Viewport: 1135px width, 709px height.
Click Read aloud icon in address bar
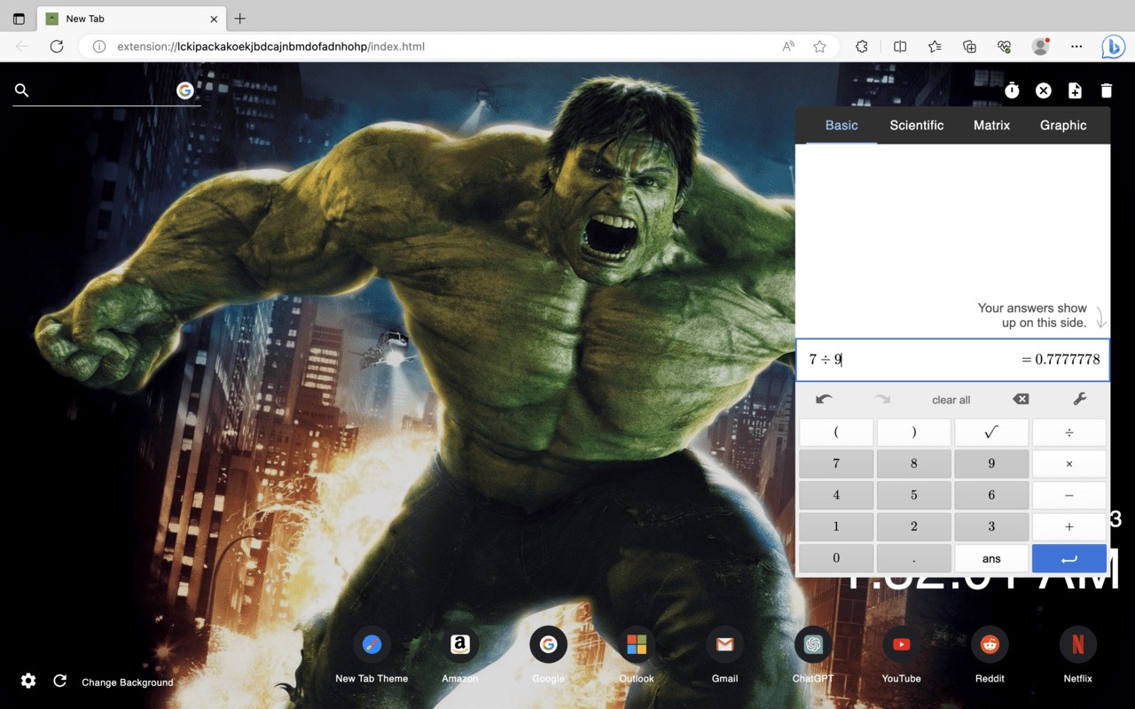point(788,46)
